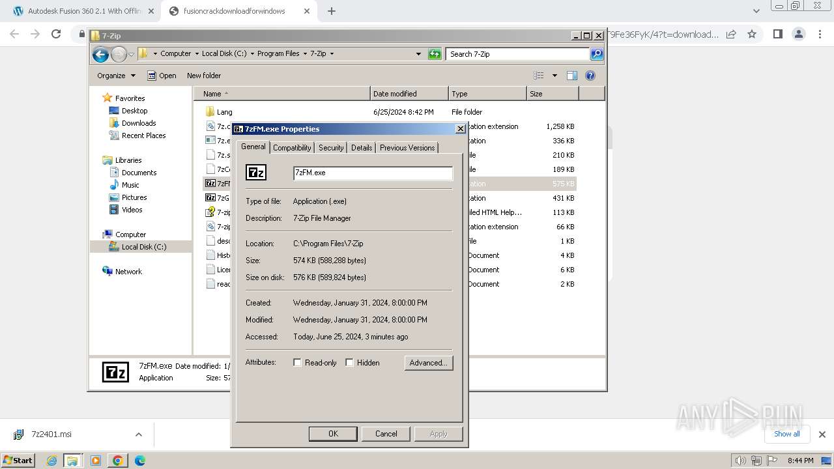Screen dimensions: 834x469
Task: Open Explorer help question mark icon
Action: (x=590, y=76)
